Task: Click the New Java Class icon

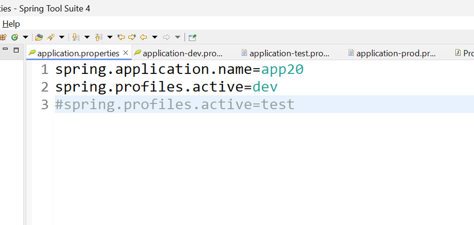Action: pyautogui.click(x=14, y=37)
